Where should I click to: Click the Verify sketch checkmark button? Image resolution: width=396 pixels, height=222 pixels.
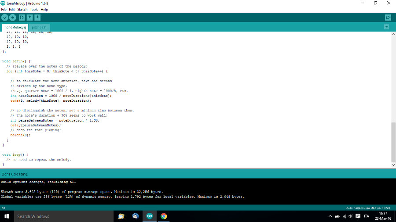pyautogui.click(x=4, y=18)
